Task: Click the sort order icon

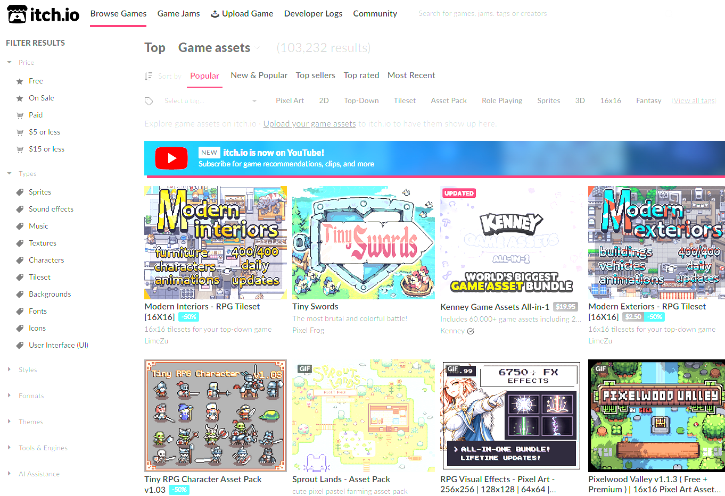Action: click(x=149, y=76)
